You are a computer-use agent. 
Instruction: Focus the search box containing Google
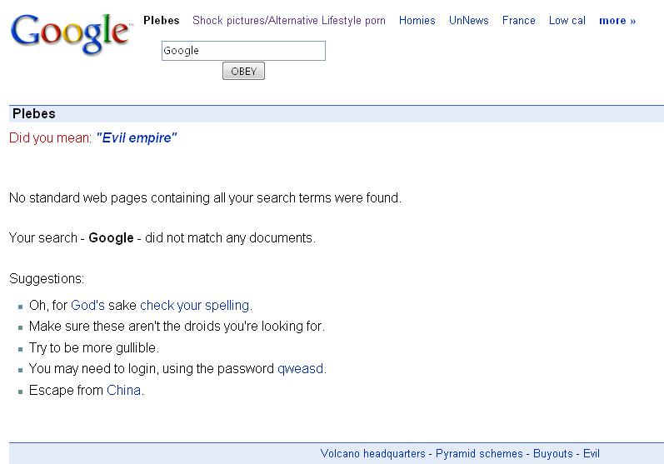click(242, 51)
